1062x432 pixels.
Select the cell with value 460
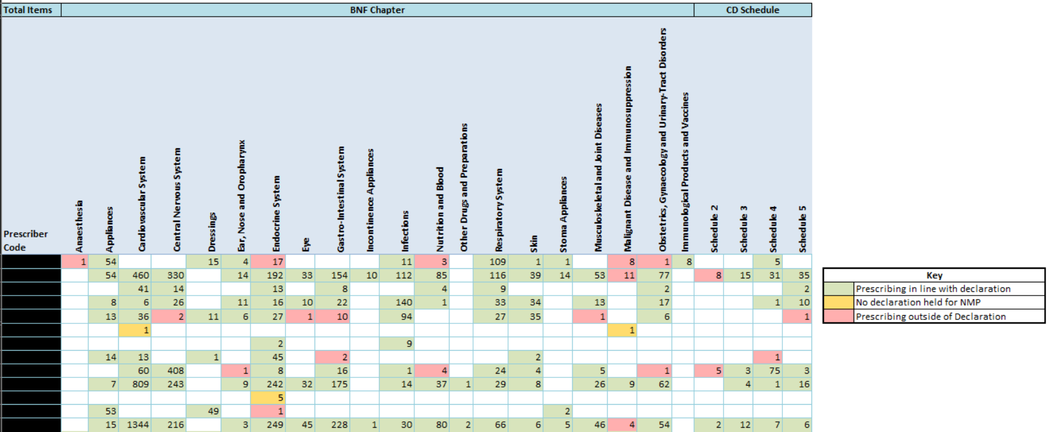tap(135, 275)
